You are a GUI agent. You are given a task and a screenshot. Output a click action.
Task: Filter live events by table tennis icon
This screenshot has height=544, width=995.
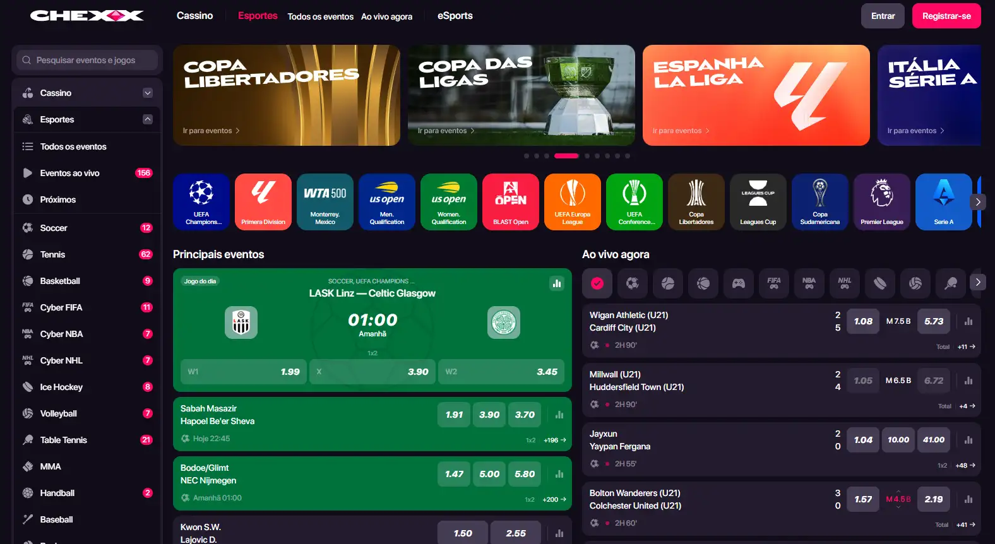pos(950,283)
